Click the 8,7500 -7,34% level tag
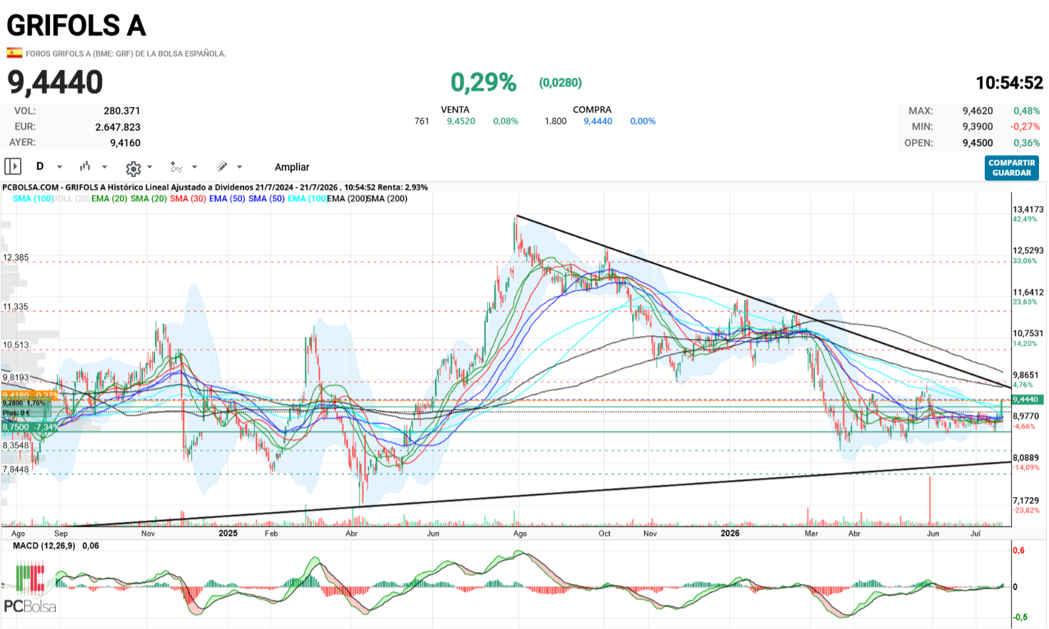 tap(30, 427)
